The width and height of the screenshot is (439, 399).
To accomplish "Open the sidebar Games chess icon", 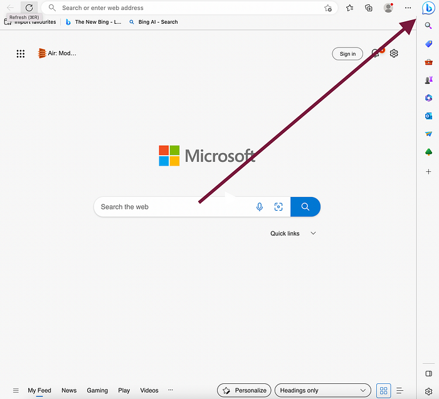I will [428, 80].
